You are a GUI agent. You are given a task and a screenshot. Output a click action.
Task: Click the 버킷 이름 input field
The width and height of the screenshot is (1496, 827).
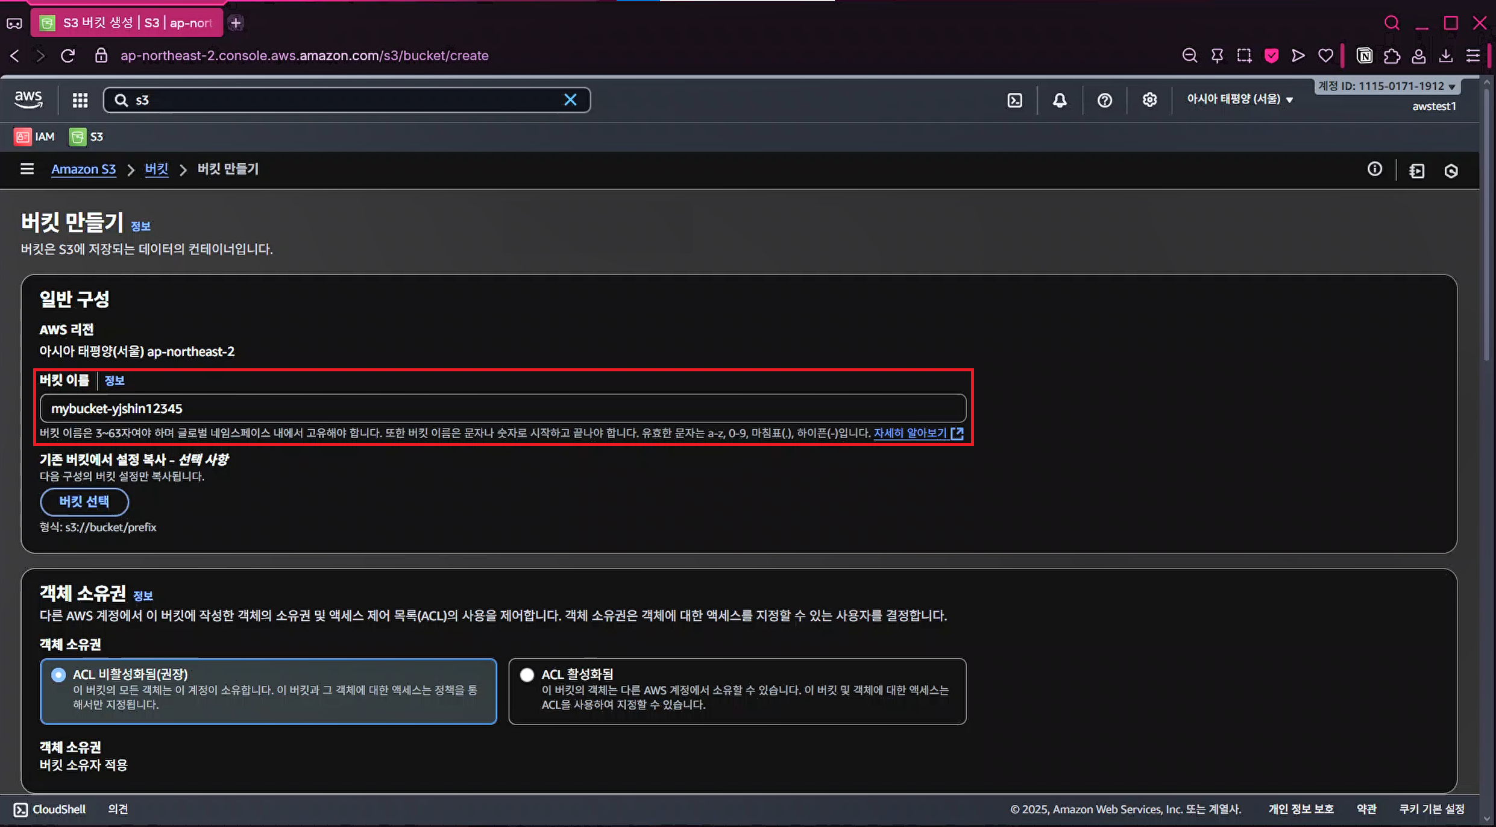click(503, 409)
